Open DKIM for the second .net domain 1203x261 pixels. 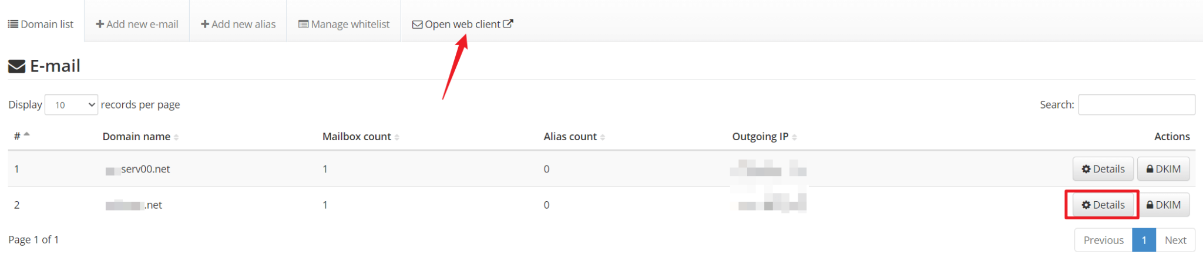pos(1163,205)
